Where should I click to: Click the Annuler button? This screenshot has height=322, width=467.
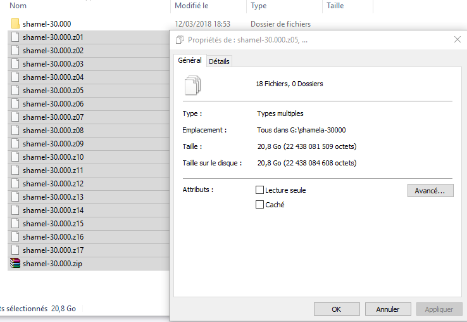coord(388,309)
